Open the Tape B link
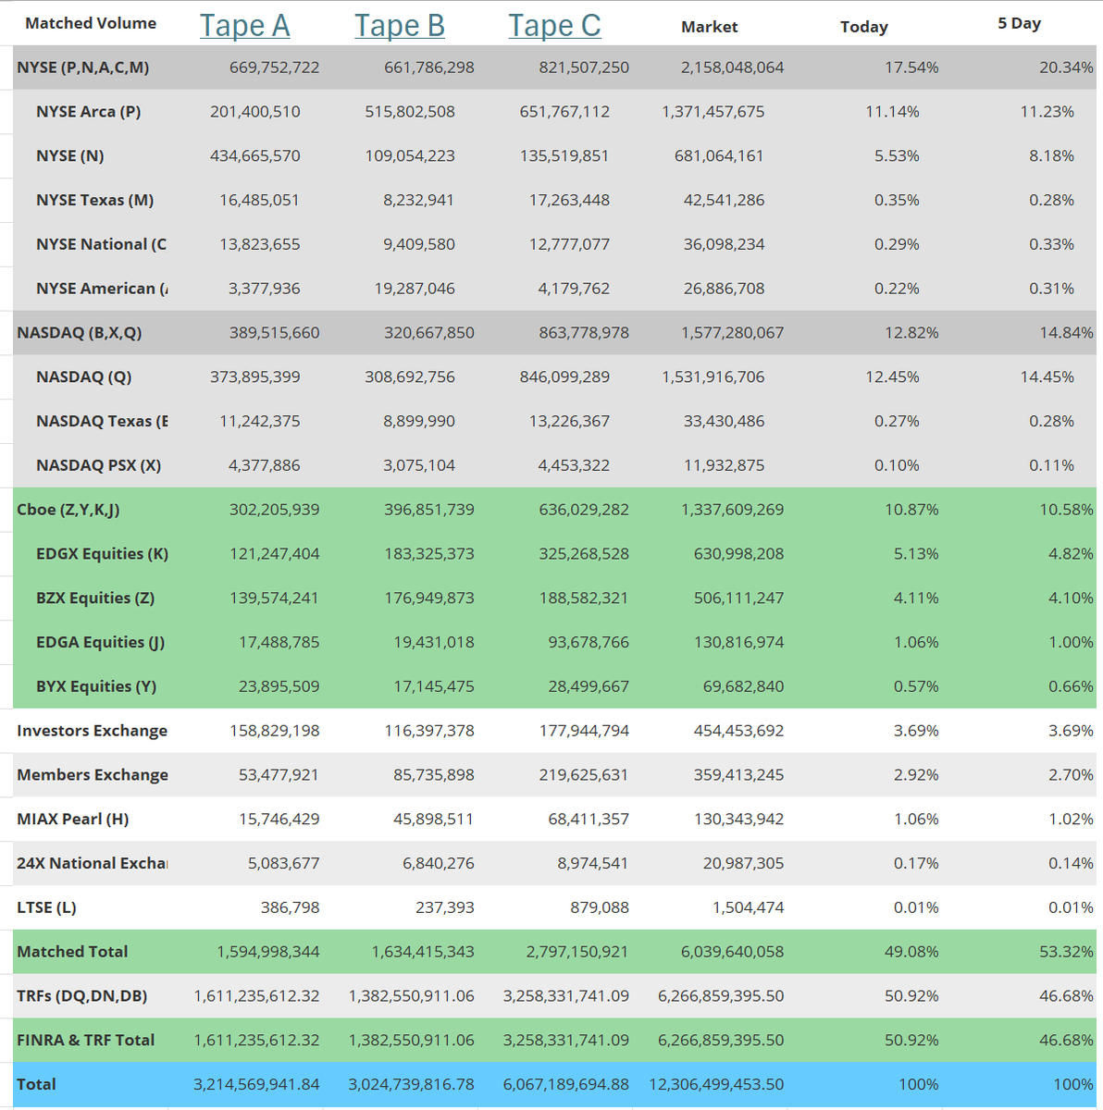1103x1110 pixels. click(x=400, y=26)
